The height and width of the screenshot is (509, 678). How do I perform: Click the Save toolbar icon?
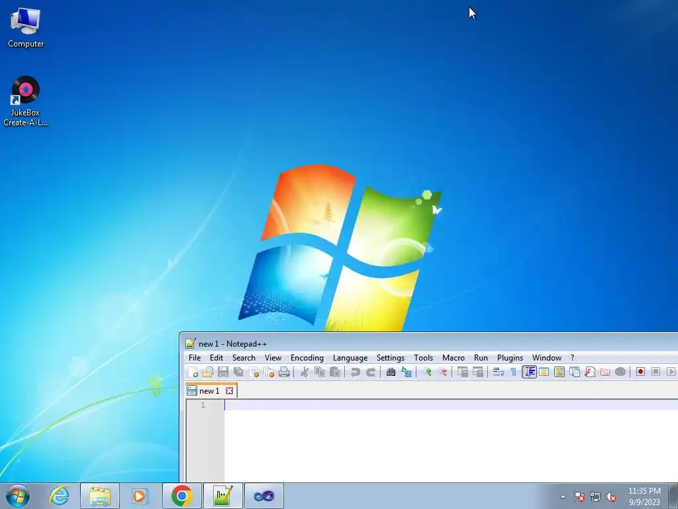(x=223, y=372)
